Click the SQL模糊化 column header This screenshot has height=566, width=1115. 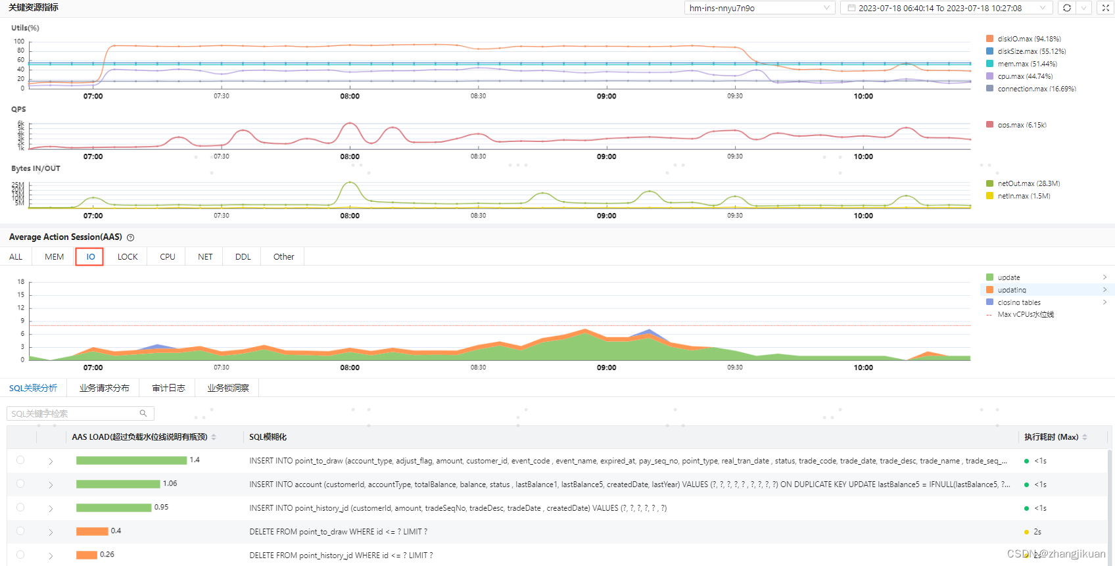268,437
